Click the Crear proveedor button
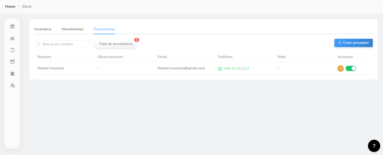Screen dimensions: 383x155 (x=354, y=43)
